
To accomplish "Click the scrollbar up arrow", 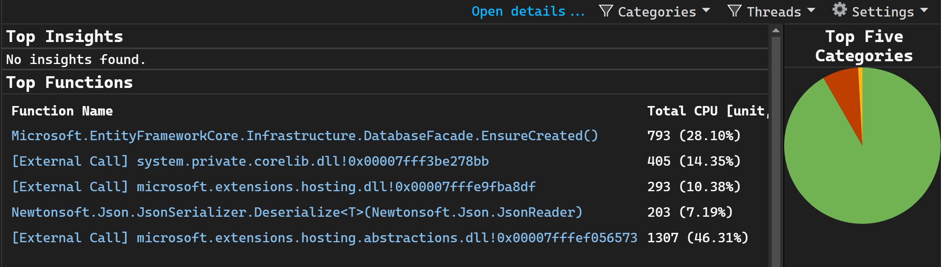I will tap(776, 30).
